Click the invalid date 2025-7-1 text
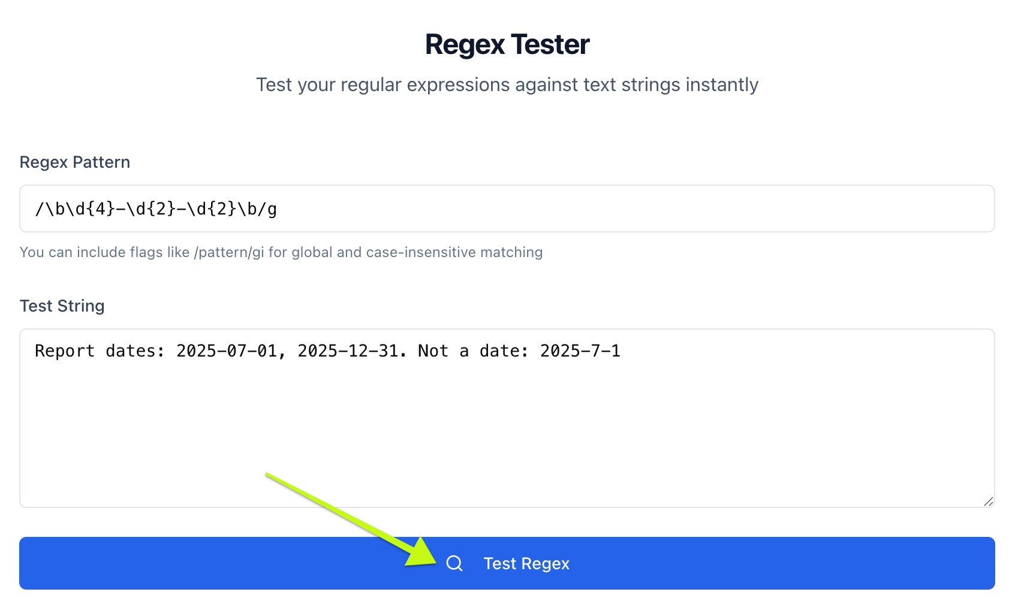Image resolution: width=1018 pixels, height=610 pixels. (x=580, y=351)
